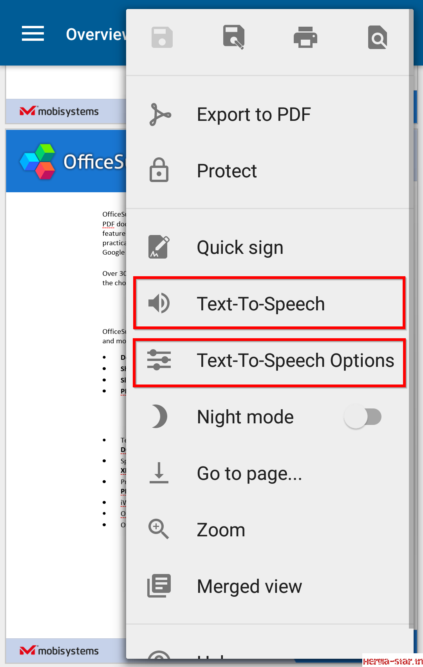Toggle the Night mode switch
Viewport: 423px width, 667px height.
point(363,416)
